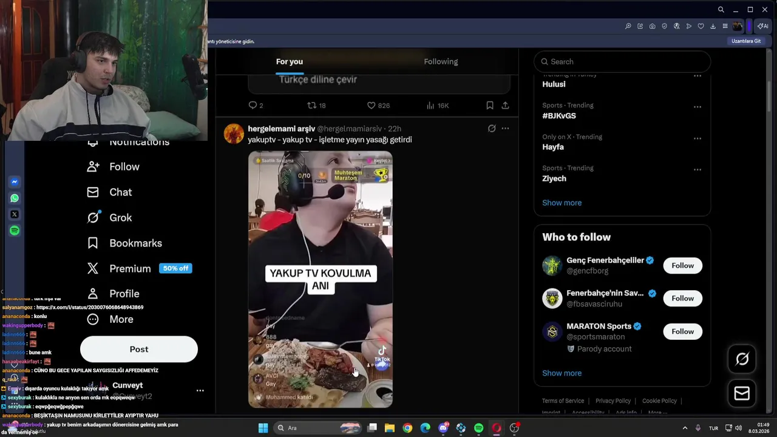Open hergelemami arşiv profile avatar
Viewport: 777px width, 437px height.
tap(234, 134)
